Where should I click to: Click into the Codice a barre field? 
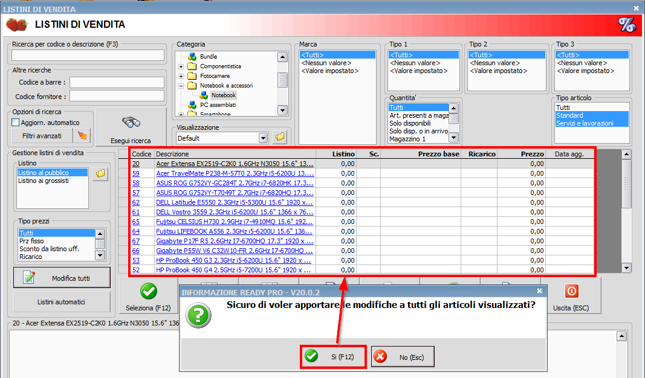coord(117,83)
